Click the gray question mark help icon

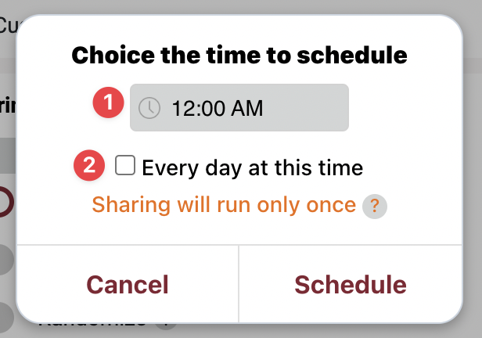coord(376,206)
